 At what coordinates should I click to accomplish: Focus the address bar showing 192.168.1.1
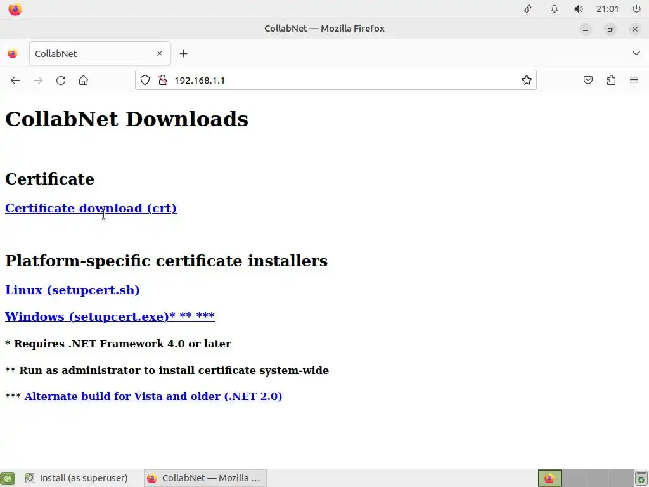click(335, 80)
